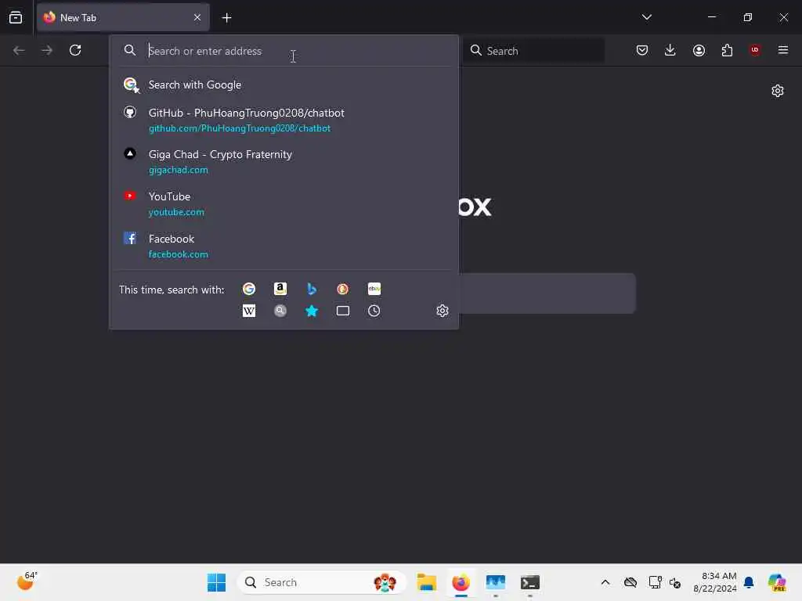Search bookmarks using the blue star icon

312,311
